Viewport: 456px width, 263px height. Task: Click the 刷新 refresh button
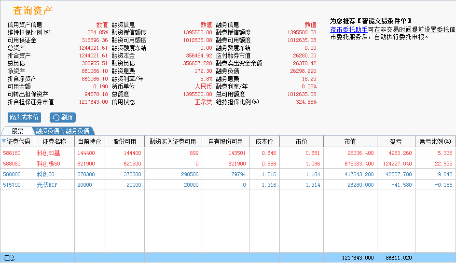tap(63, 118)
